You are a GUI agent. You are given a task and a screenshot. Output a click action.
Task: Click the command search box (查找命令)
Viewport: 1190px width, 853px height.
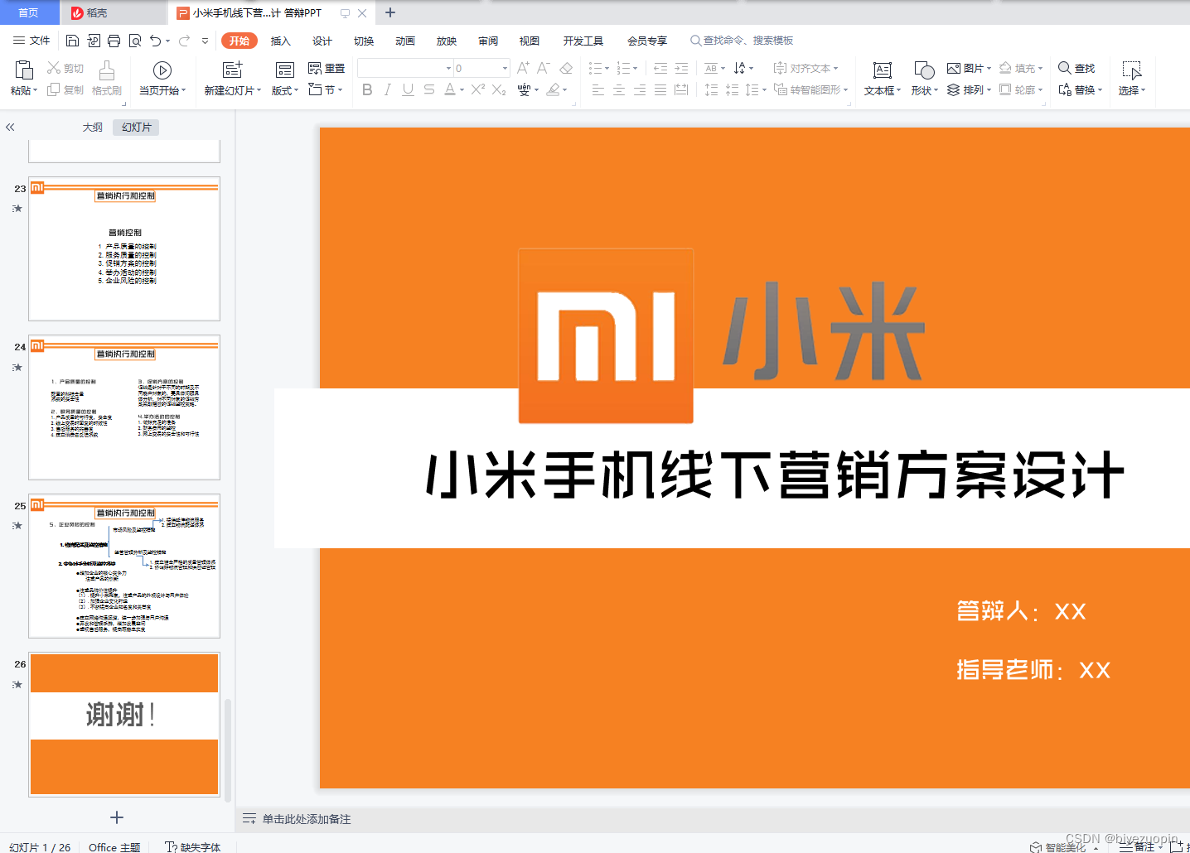742,41
